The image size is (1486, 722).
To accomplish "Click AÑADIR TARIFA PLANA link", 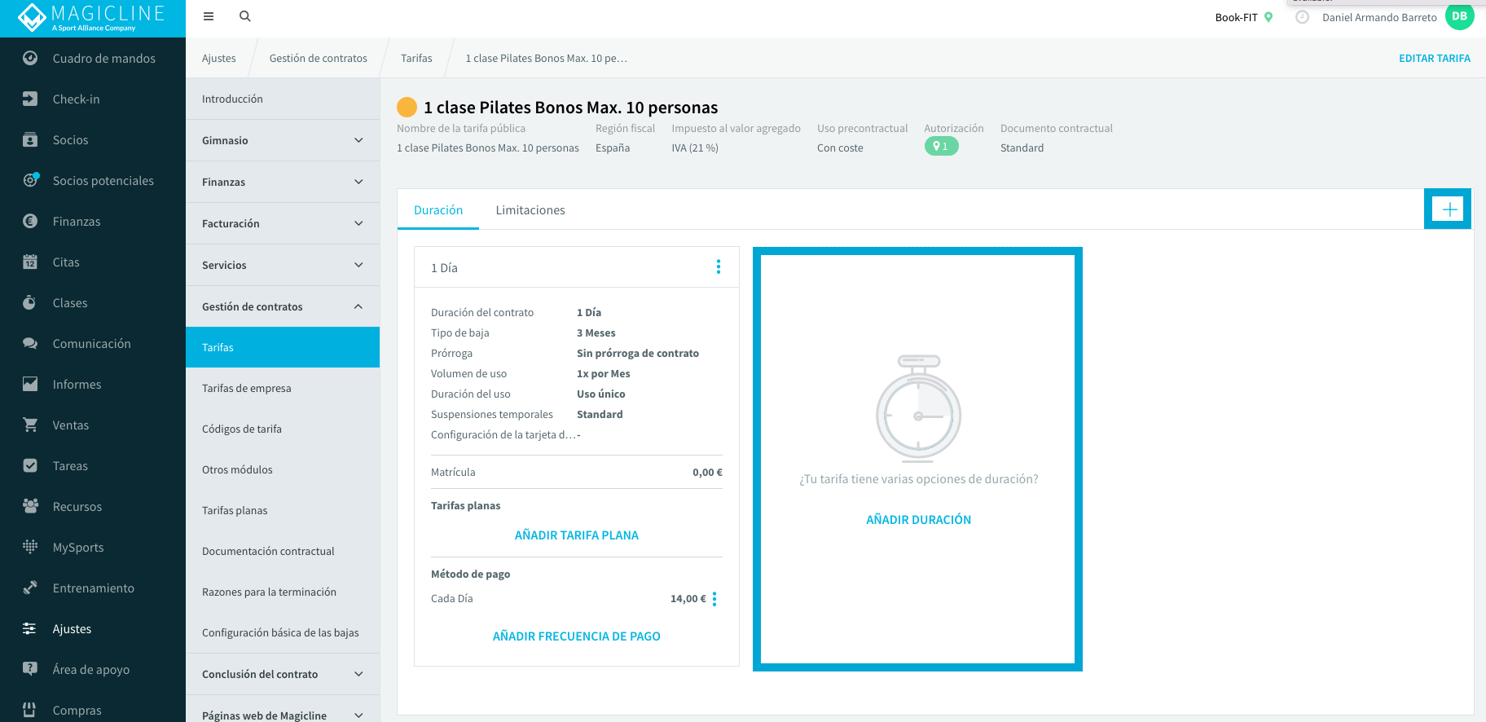I will tap(577, 535).
